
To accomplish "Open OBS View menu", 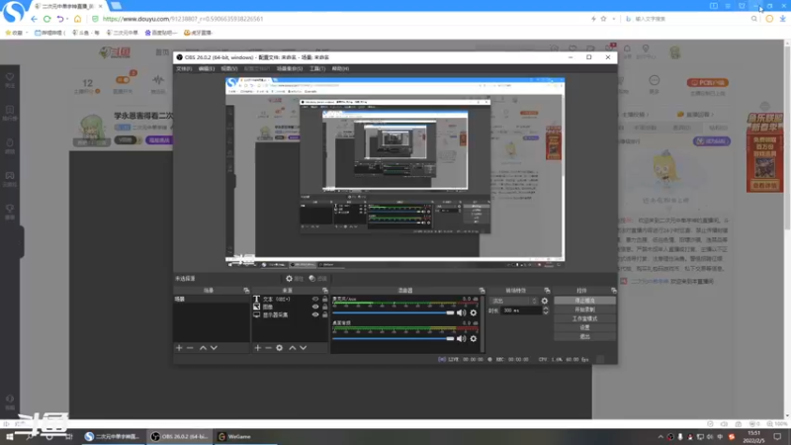I will click(x=229, y=68).
